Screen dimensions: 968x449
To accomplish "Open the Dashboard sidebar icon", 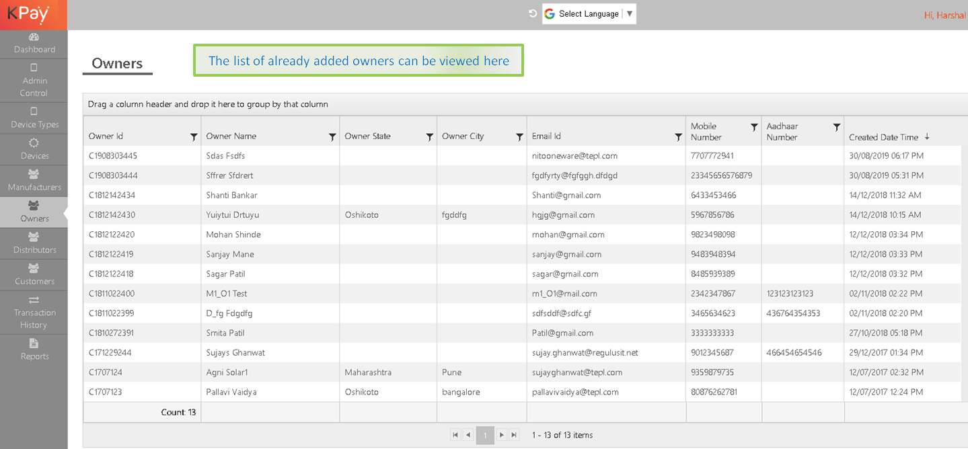I will [x=34, y=38].
